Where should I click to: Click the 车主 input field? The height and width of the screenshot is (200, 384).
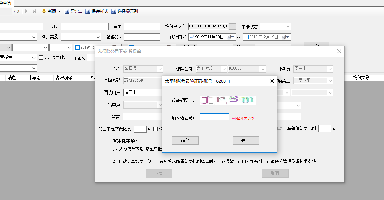tap(142, 26)
